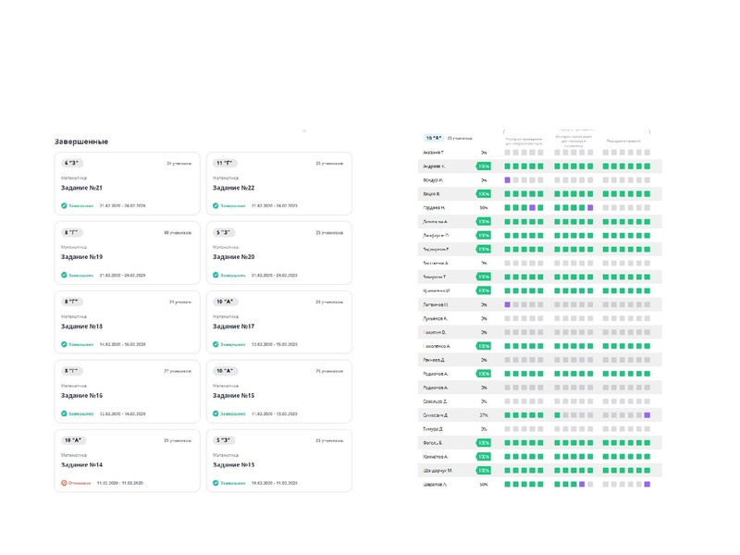Open student Гордеев Н. from the list
Screen dimensions: 740x555
coord(435,207)
